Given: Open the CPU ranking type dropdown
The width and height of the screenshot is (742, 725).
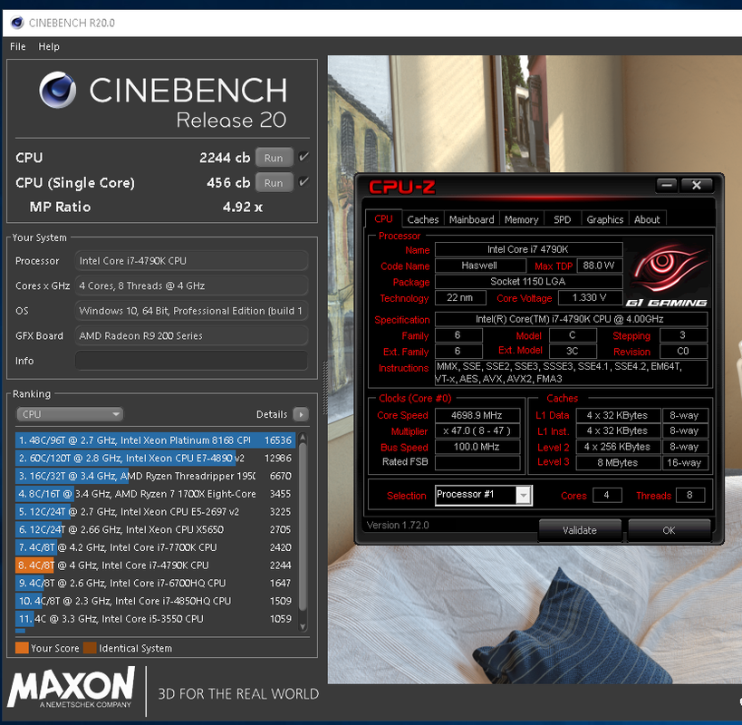Looking at the screenshot, I should (x=70, y=414).
